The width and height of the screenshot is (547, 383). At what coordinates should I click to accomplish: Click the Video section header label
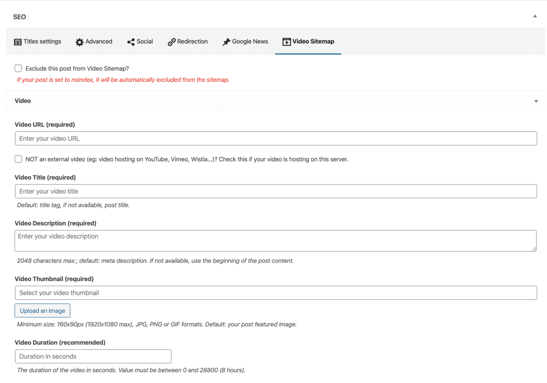point(23,101)
